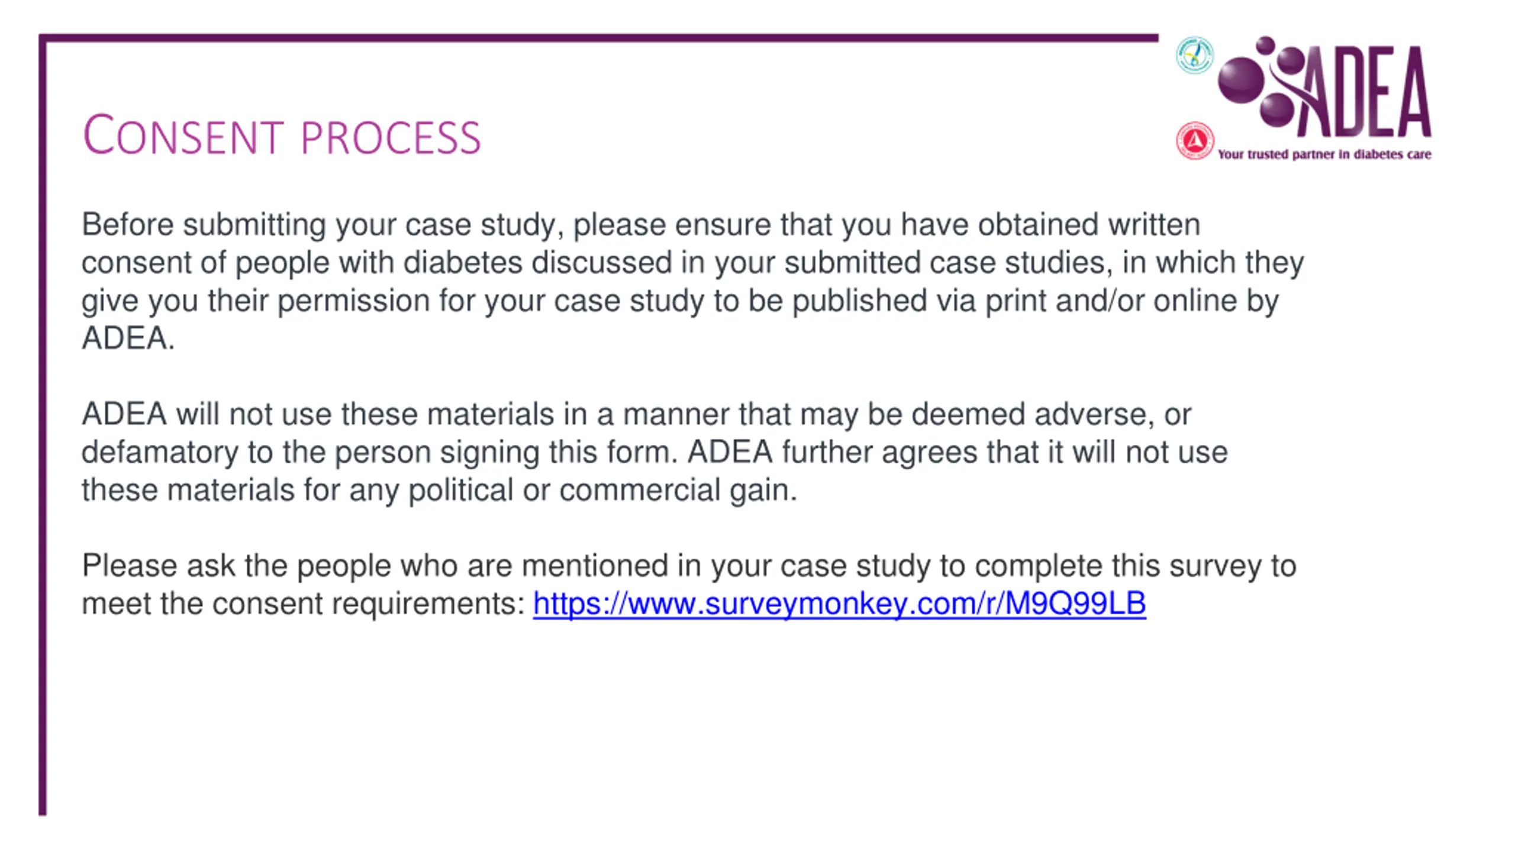Viewport: 1515px width, 852px height.
Task: Click the paragraph starting 'ADEA will not use'
Action: point(655,452)
